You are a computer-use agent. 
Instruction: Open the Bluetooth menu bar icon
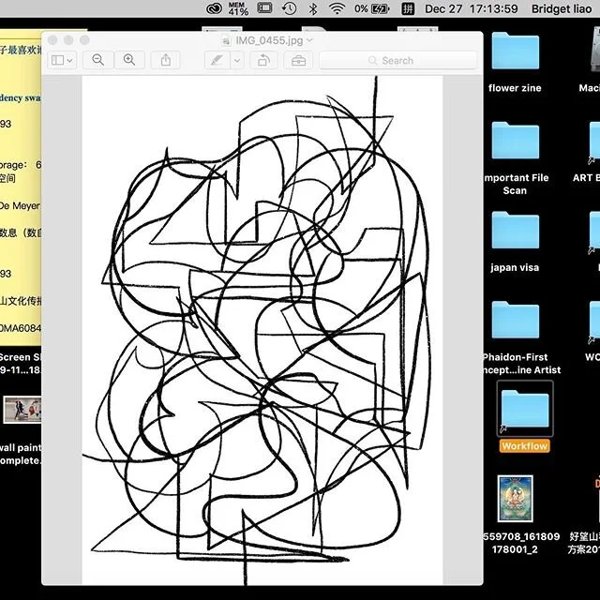pos(312,8)
